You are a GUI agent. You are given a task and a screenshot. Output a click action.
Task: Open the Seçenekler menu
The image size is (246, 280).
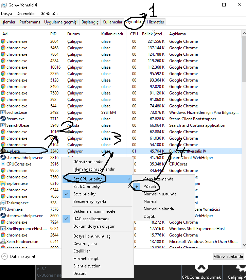tap(26, 14)
